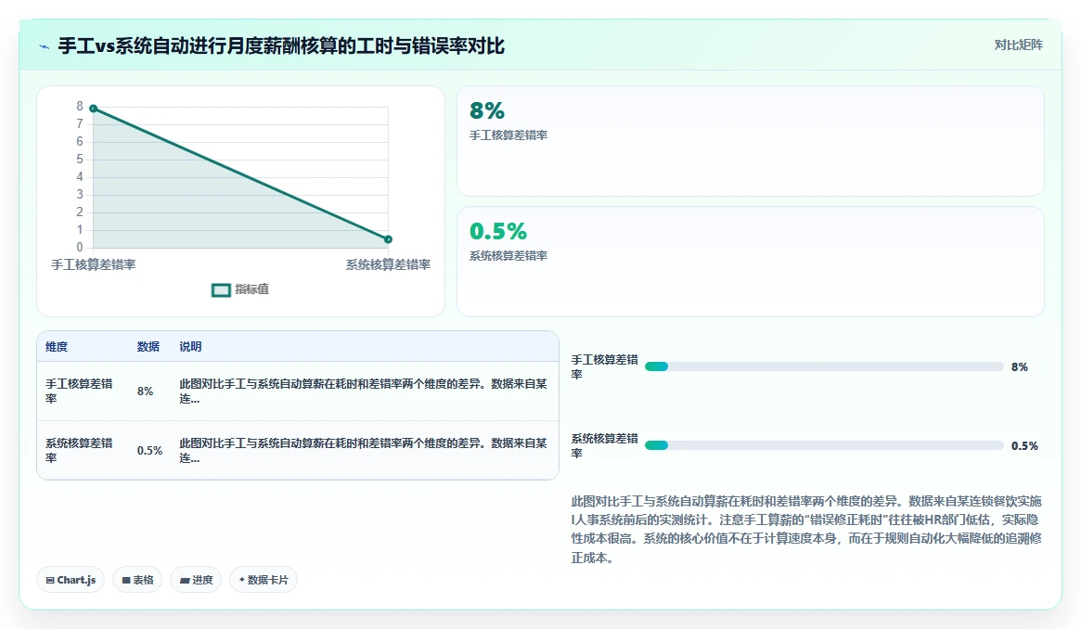Click the 8% value in the table
The image size is (1081, 629).
[x=145, y=392]
